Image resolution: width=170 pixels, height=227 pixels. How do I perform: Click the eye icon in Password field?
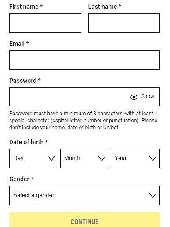pos(134,97)
